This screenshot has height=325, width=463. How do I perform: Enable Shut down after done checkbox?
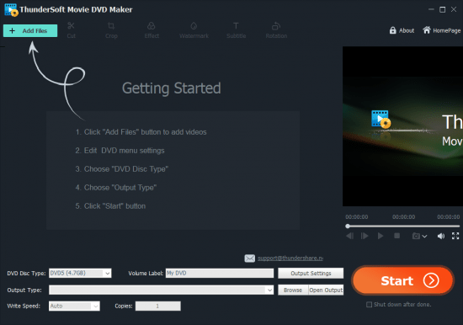click(369, 304)
